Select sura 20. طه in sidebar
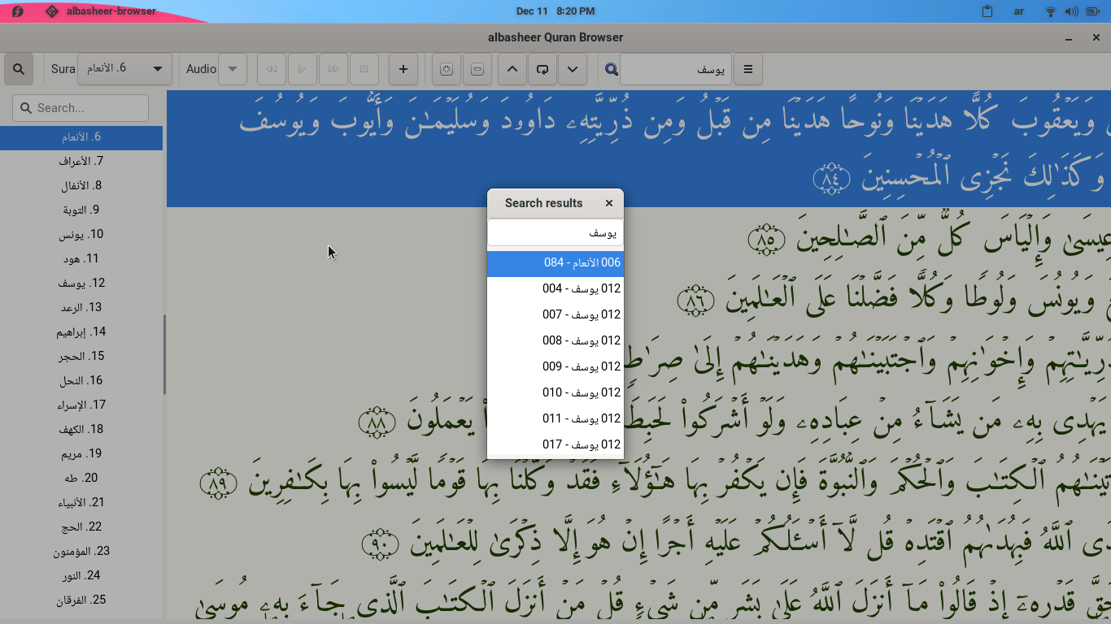This screenshot has height=624, width=1111. coord(81,478)
